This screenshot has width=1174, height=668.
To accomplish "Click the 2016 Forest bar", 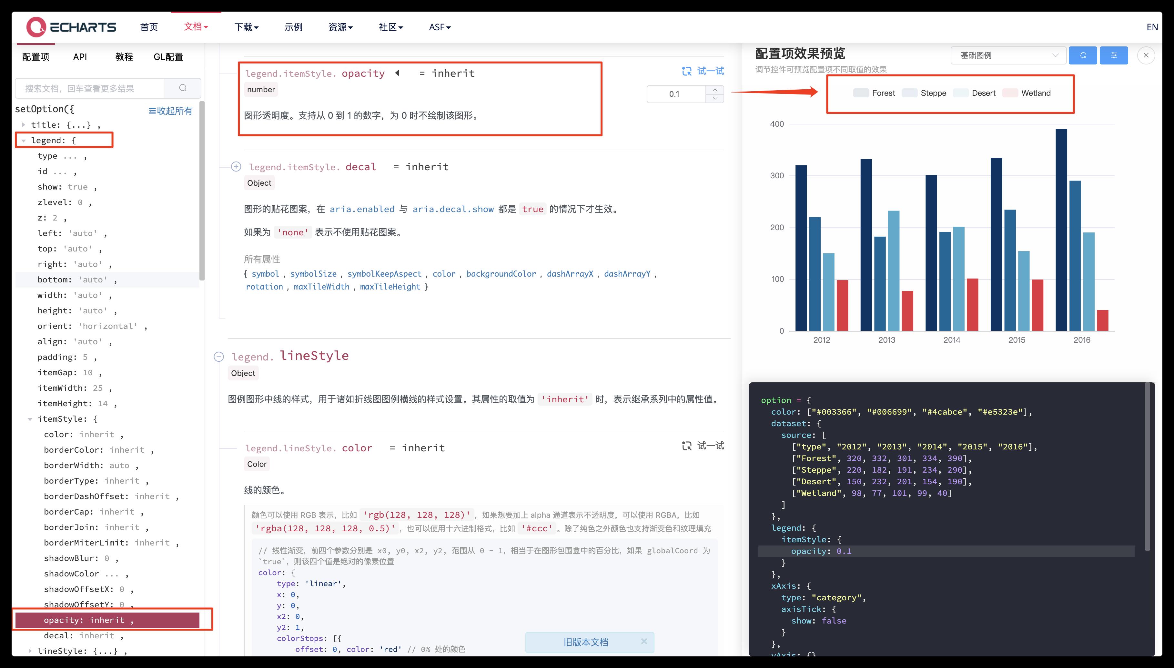I will [x=1061, y=230].
